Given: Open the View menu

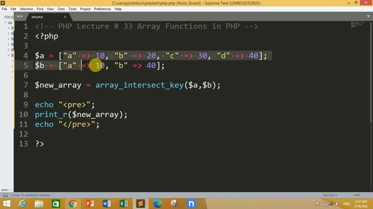Looking at the screenshot, I should (x=50, y=9).
